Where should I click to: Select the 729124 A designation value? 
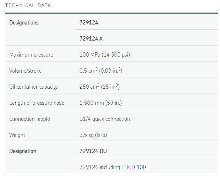91,39
